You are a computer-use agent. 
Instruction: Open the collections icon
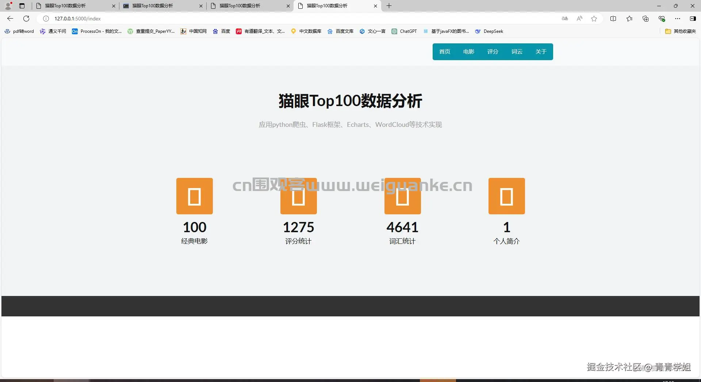[646, 19]
